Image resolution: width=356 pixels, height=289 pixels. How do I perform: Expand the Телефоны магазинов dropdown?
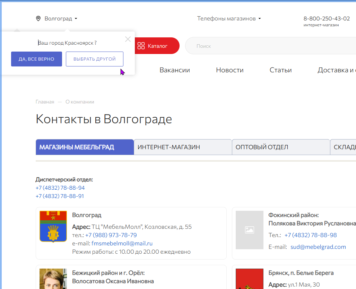229,19
